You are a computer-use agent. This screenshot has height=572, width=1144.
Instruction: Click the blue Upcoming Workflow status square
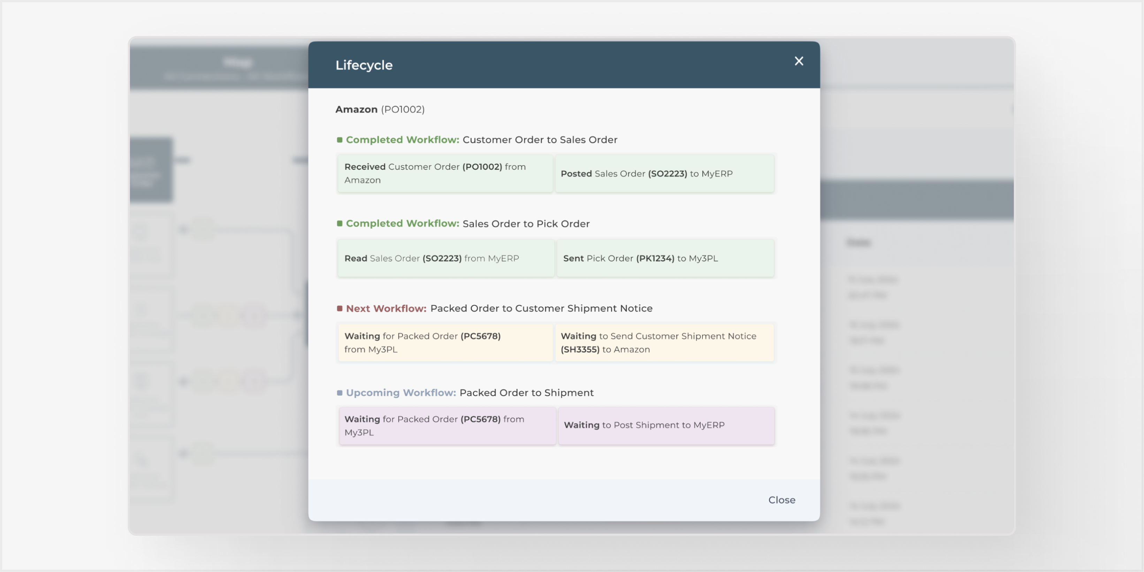click(340, 393)
